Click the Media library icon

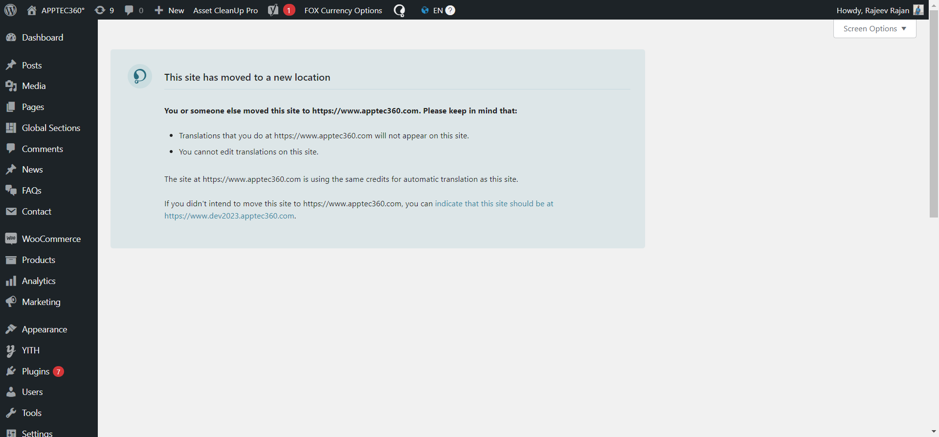click(x=11, y=86)
